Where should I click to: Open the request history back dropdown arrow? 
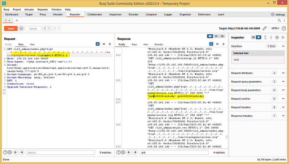pos(49,28)
